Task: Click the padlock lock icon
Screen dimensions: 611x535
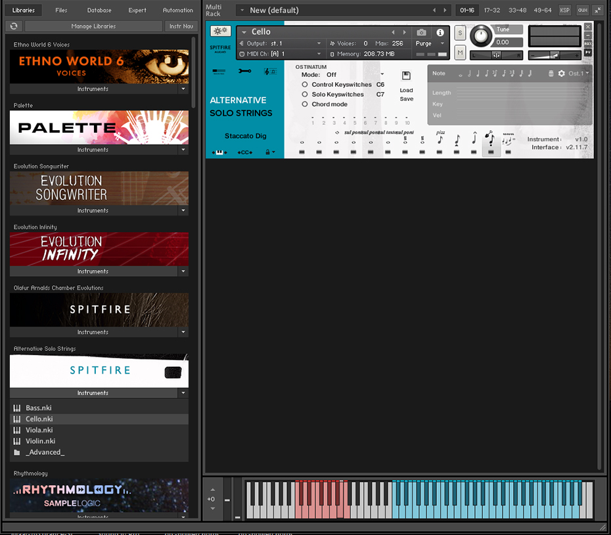Action: (x=267, y=152)
